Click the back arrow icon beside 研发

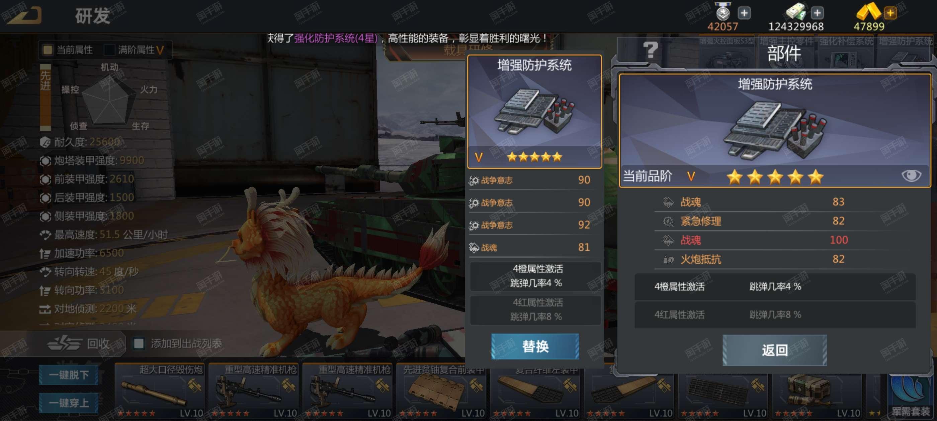pos(24,14)
